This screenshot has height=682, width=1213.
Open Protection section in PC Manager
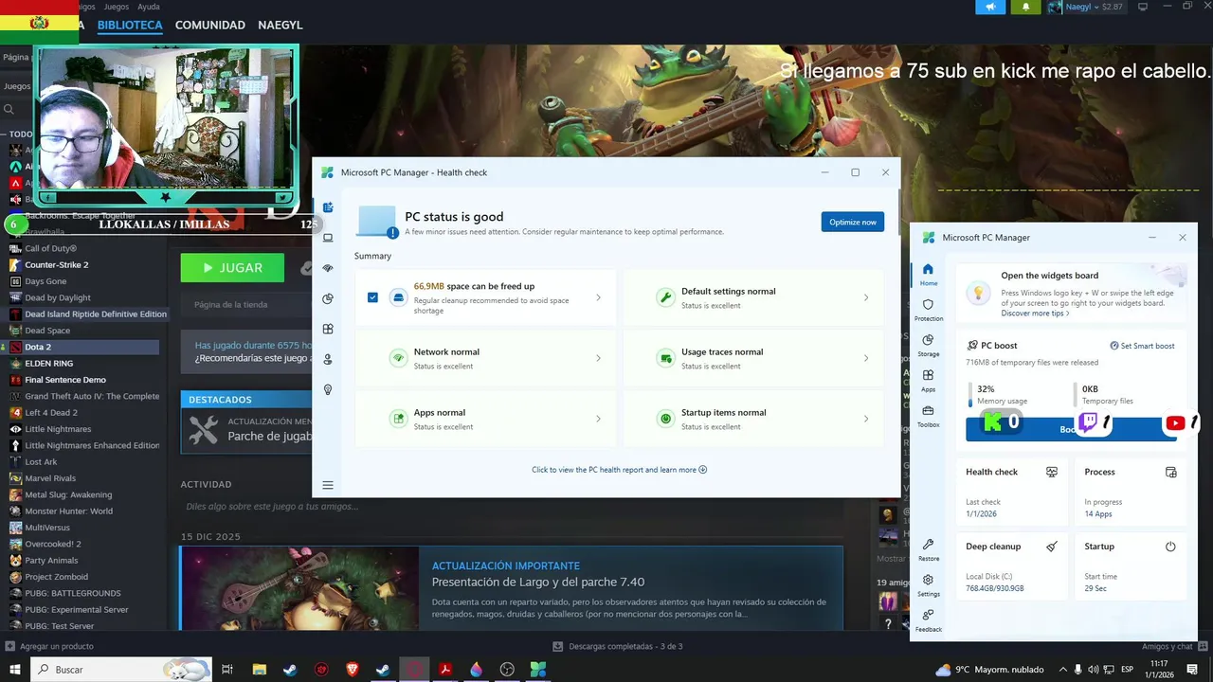click(x=928, y=310)
